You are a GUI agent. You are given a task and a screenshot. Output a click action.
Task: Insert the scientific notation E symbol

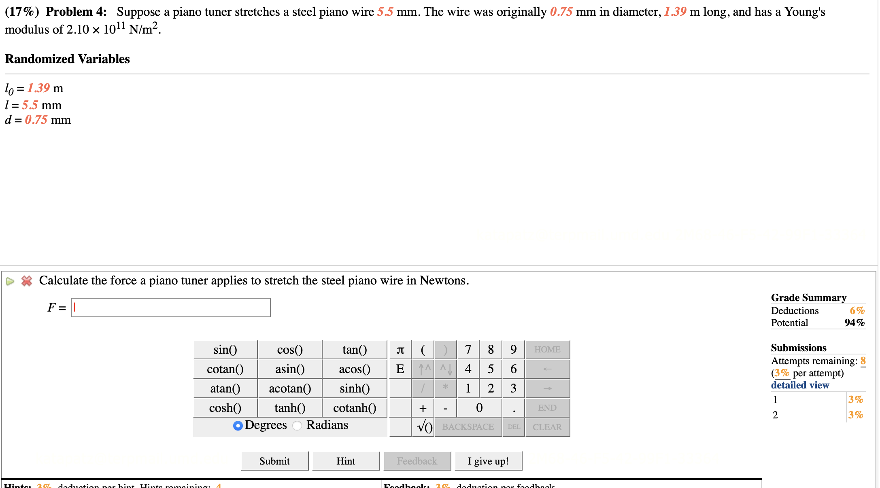[x=400, y=369]
